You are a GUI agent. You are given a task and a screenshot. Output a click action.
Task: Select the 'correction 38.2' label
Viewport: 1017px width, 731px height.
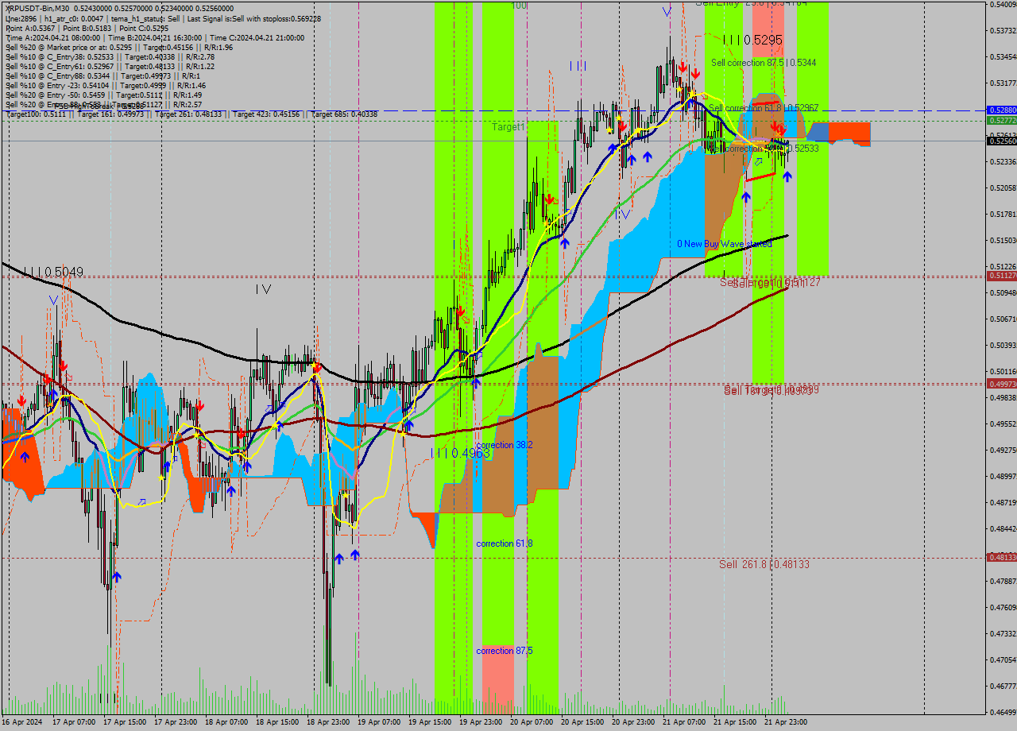click(x=505, y=445)
